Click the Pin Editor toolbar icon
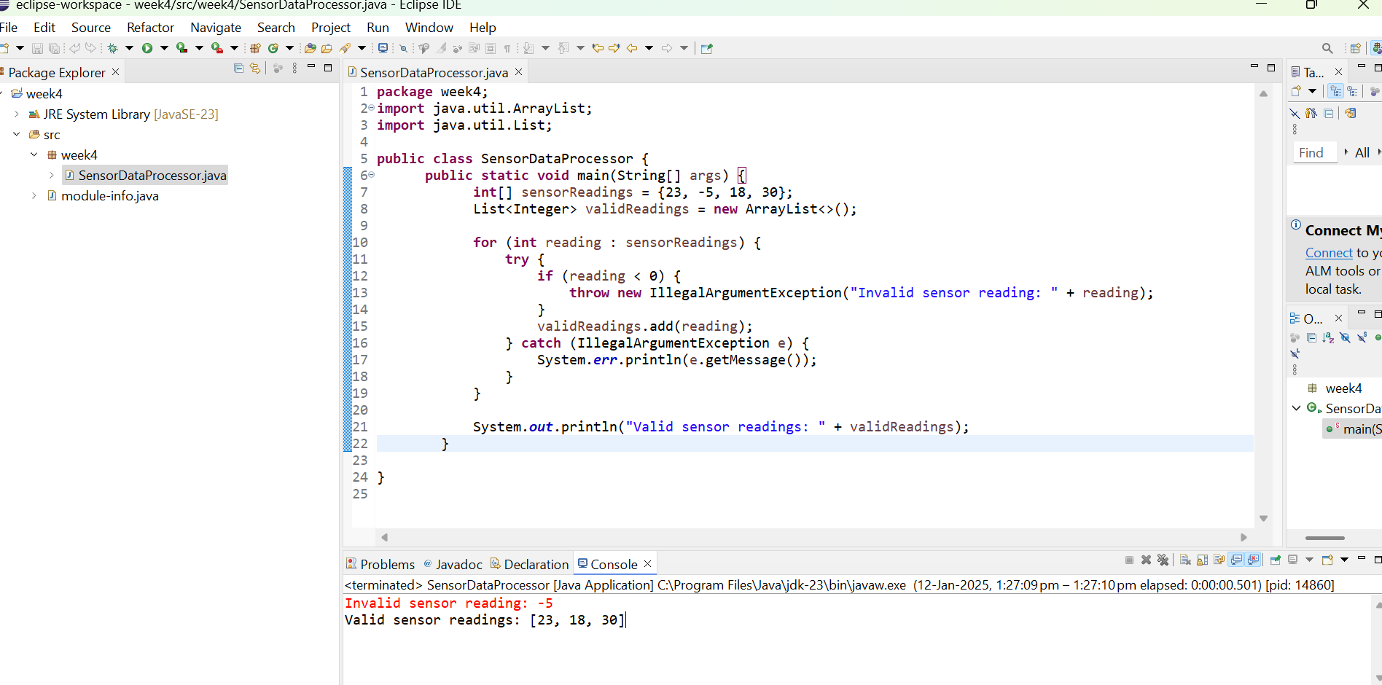1382x685 pixels. 706,48
